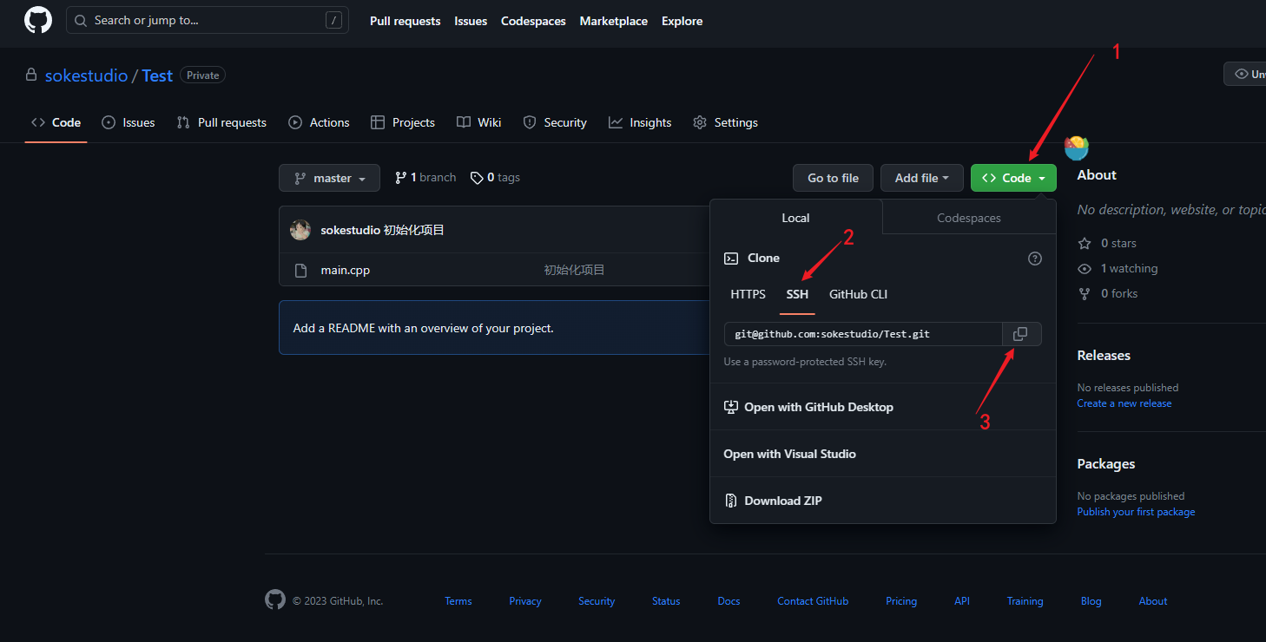Open with GitHub Desktop
This screenshot has height=642, width=1266.
[818, 407]
